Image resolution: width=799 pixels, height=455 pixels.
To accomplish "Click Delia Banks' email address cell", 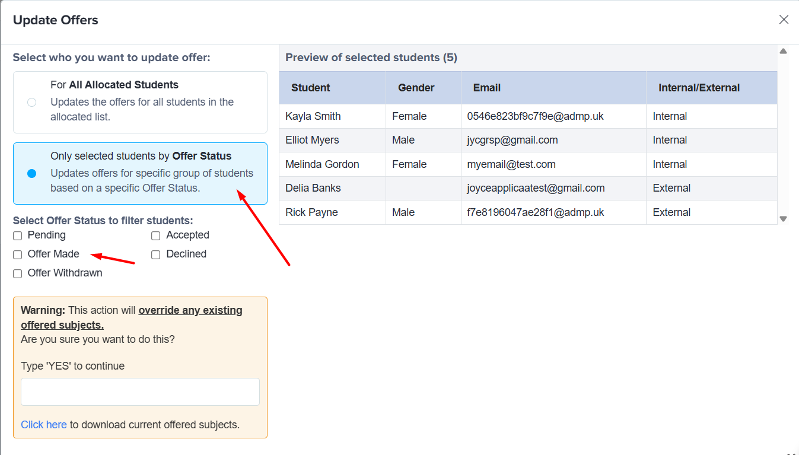I will point(536,188).
